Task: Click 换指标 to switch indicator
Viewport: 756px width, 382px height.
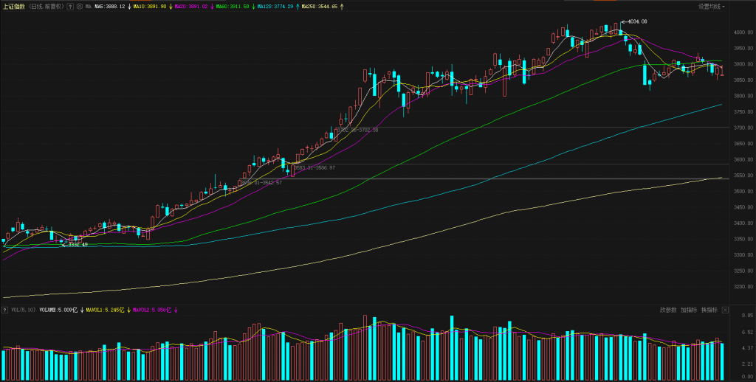Action: pos(709,310)
